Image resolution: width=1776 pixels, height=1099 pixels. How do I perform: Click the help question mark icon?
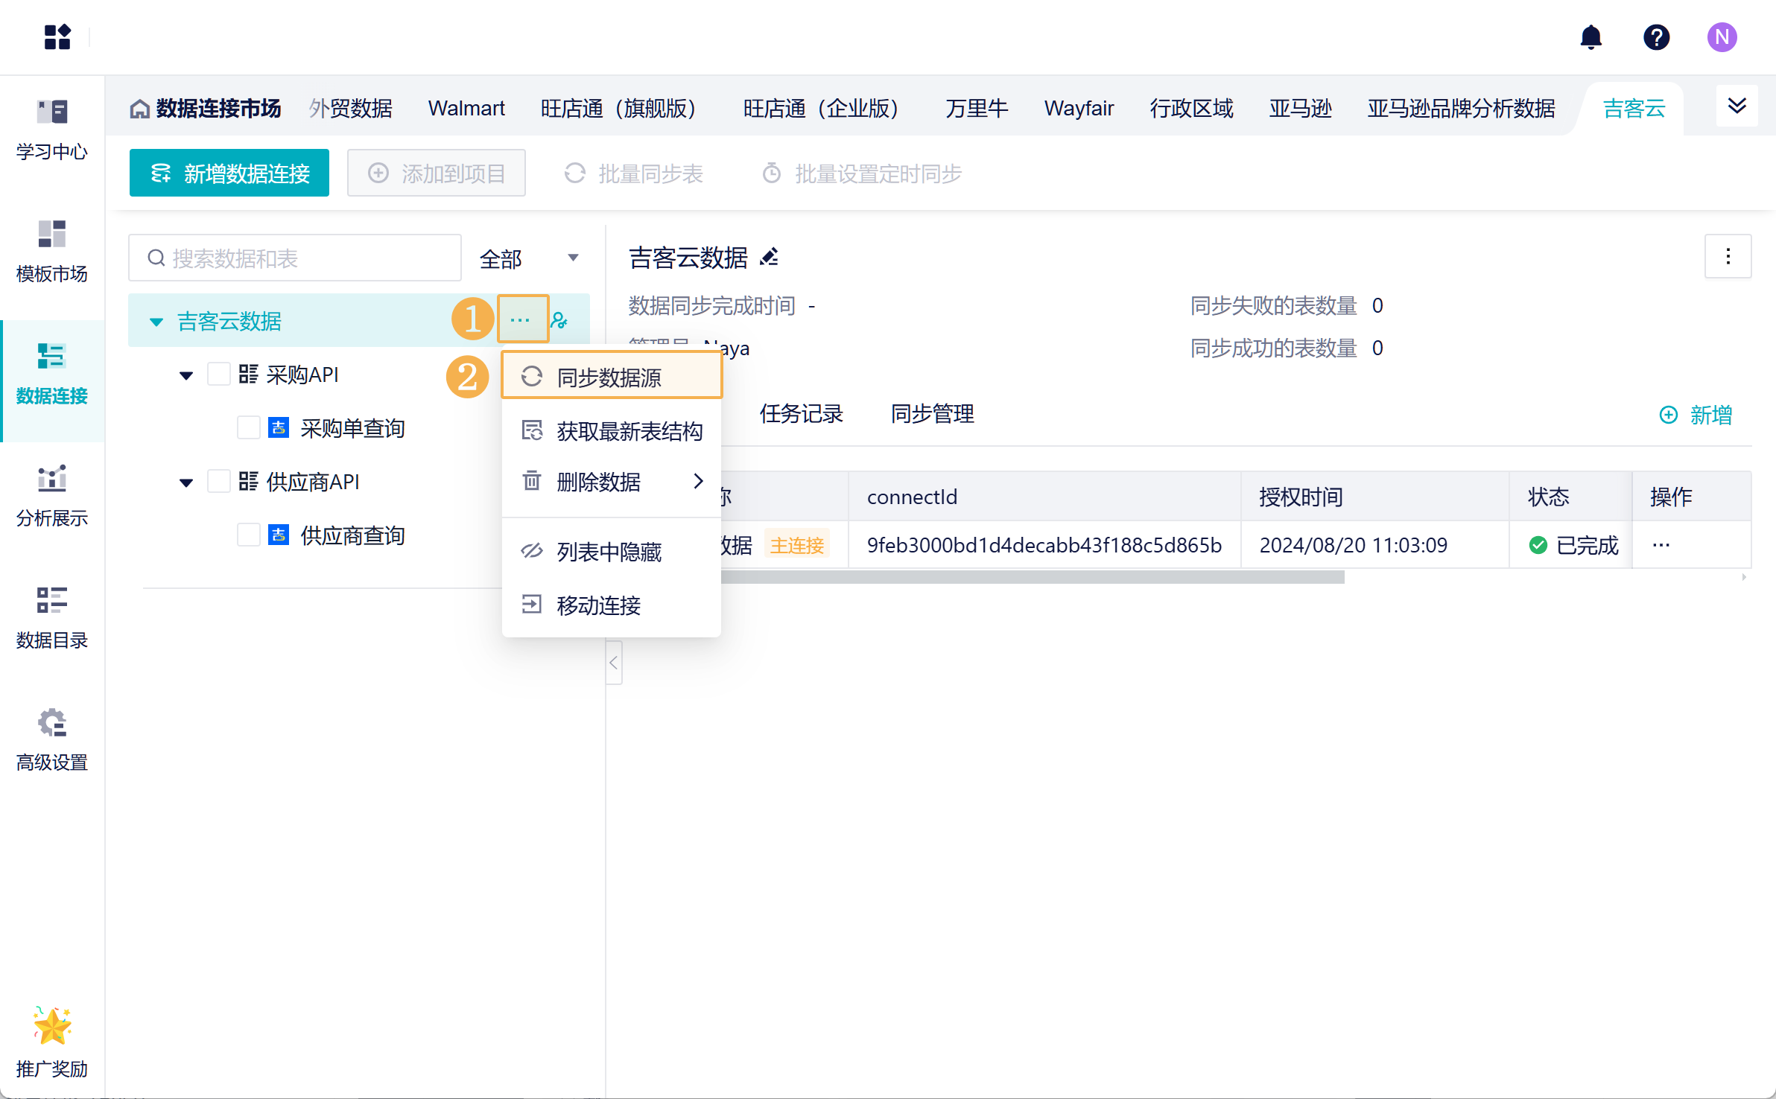(x=1656, y=37)
